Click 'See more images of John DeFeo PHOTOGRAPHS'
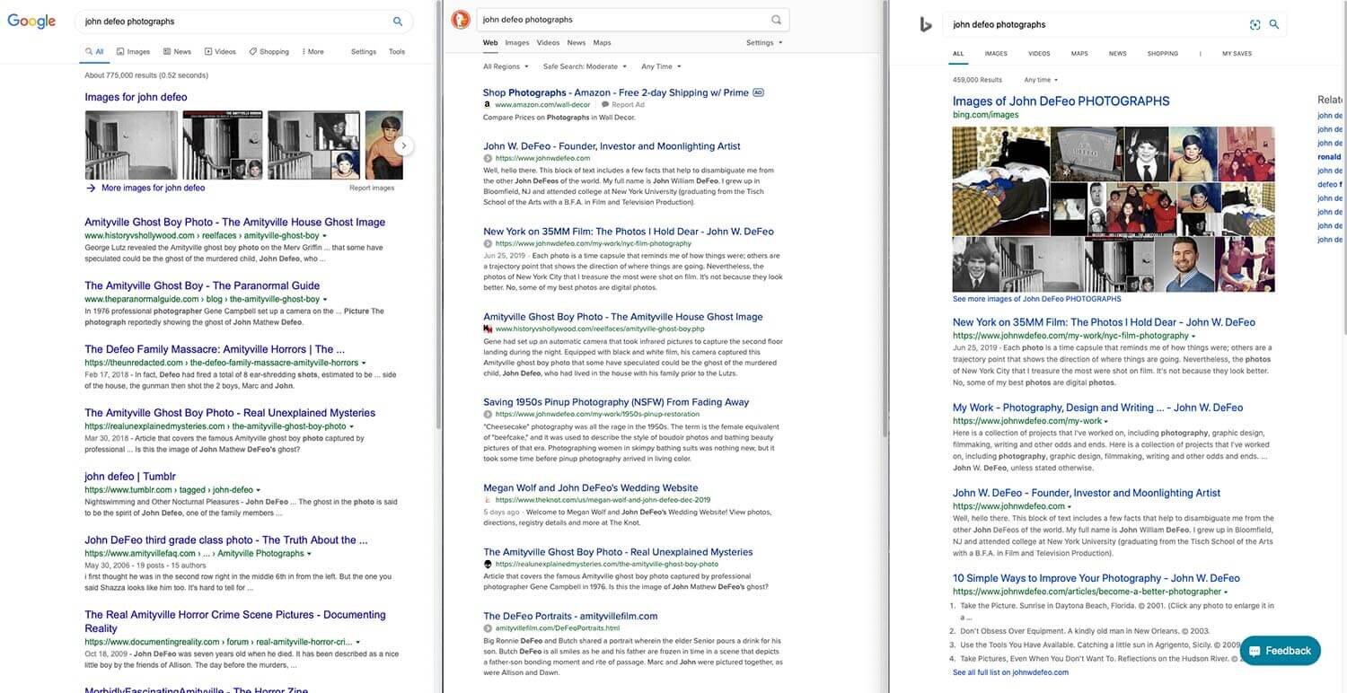 click(x=1037, y=299)
